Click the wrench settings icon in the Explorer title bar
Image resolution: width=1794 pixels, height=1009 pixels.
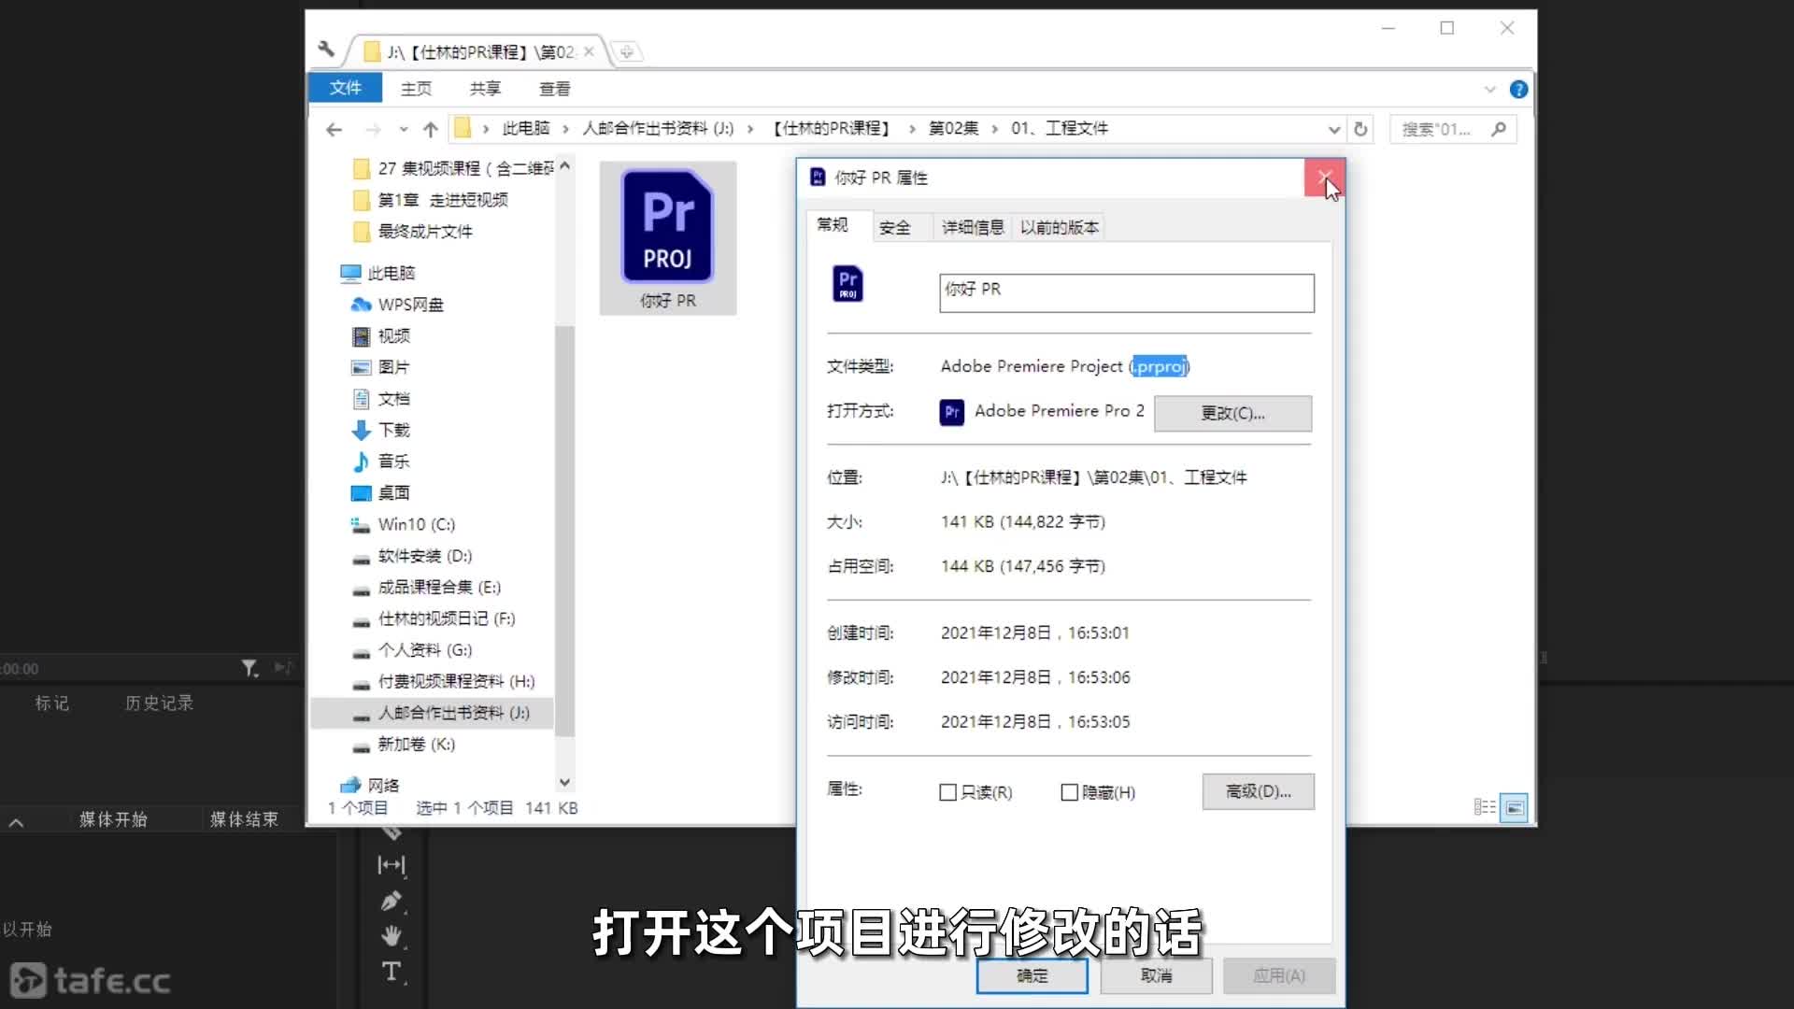tap(326, 50)
